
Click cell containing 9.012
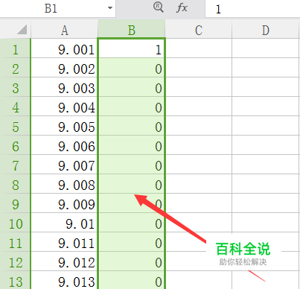point(64,261)
